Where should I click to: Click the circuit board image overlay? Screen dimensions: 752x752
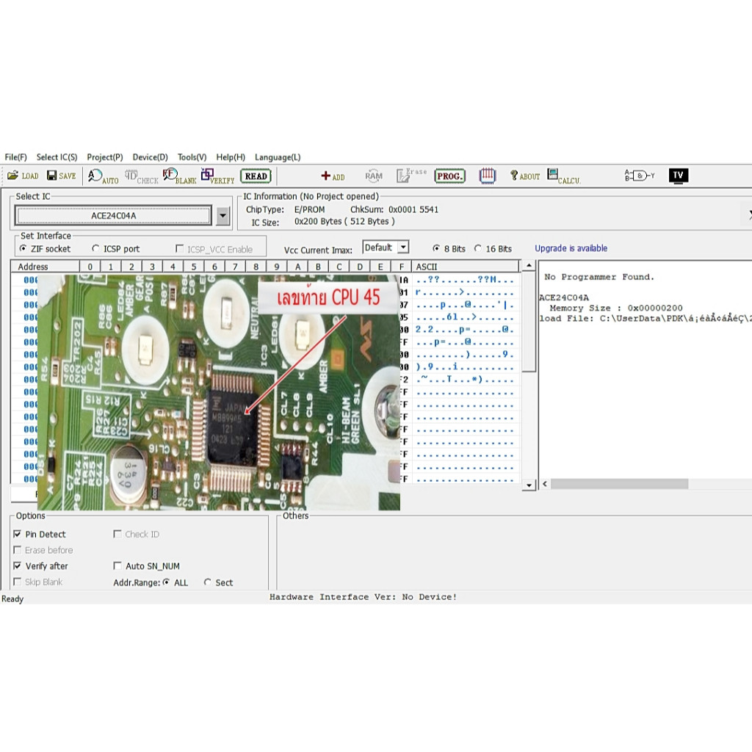click(x=219, y=392)
